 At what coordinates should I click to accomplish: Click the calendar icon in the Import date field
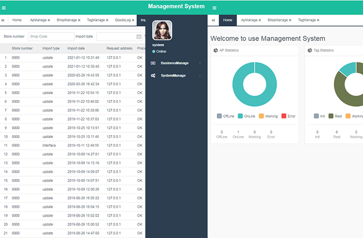[x=139, y=37]
